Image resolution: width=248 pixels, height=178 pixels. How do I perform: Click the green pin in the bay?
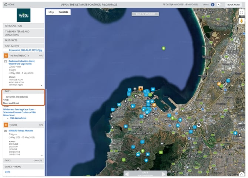[164, 48]
